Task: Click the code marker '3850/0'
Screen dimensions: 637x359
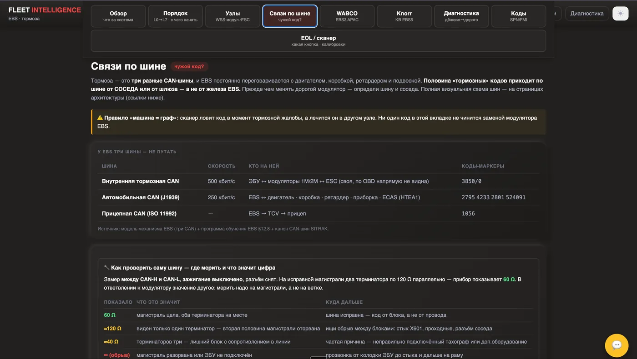Action: [471, 181]
